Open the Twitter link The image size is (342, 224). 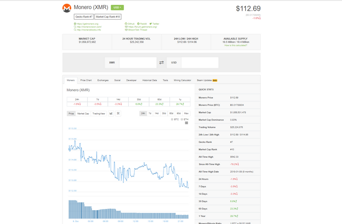pos(156,24)
